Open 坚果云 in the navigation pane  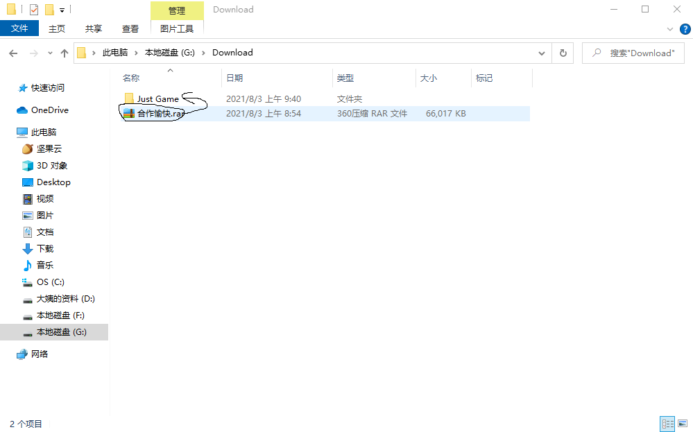(49, 149)
